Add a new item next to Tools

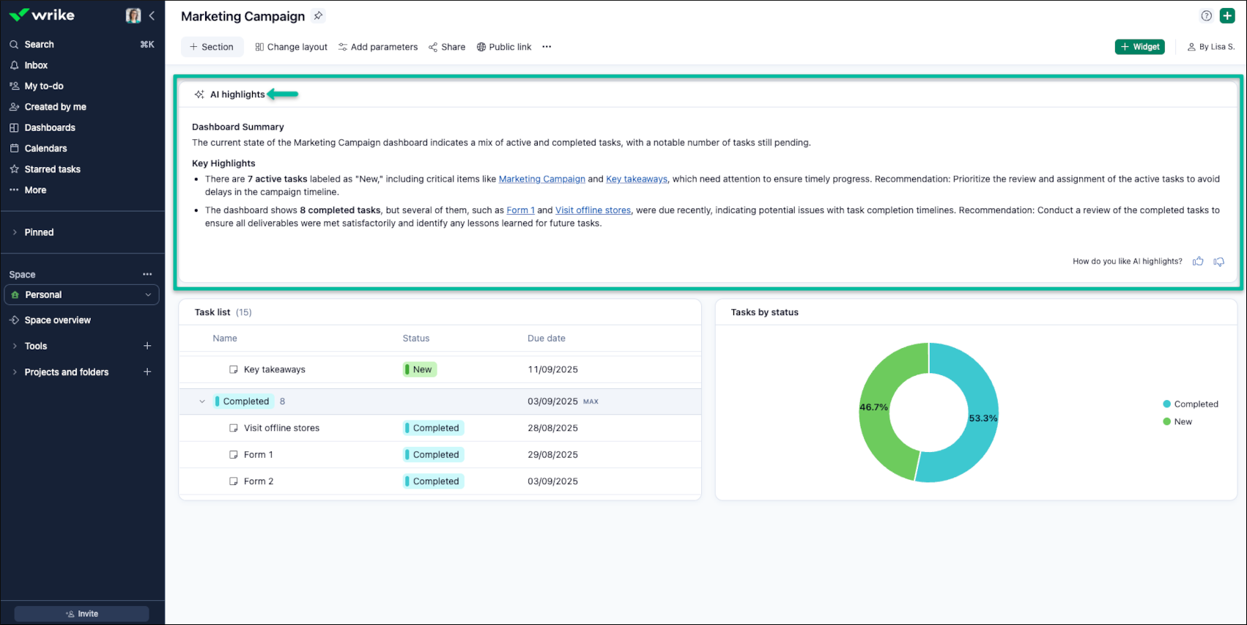147,346
